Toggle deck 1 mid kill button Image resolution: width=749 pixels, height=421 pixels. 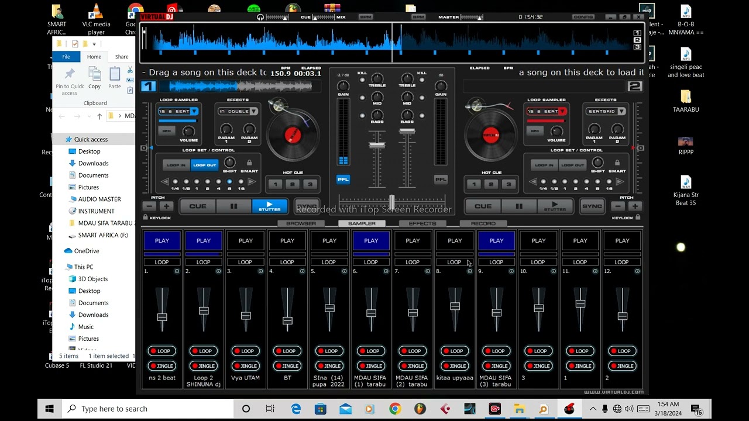pyautogui.click(x=362, y=98)
